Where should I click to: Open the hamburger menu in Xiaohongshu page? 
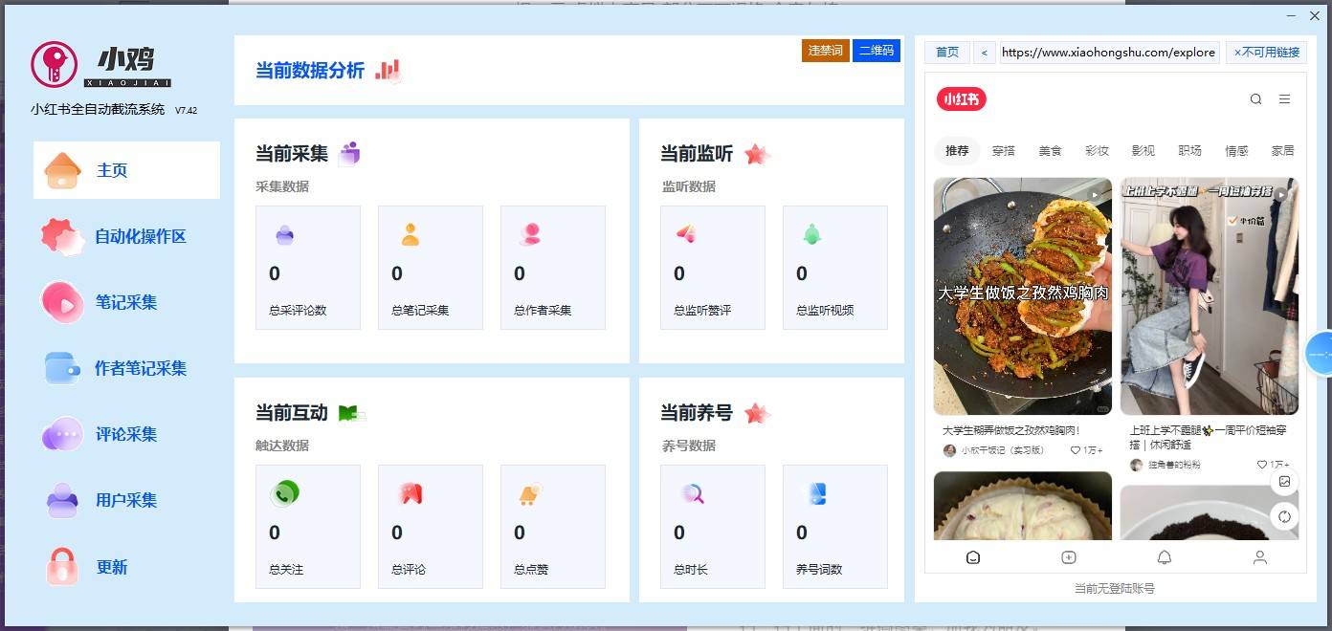pyautogui.click(x=1284, y=99)
